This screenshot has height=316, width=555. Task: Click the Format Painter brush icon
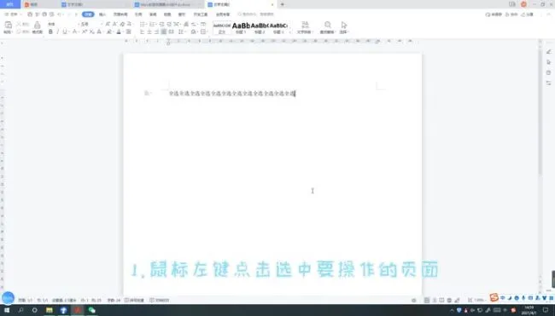pos(38,25)
